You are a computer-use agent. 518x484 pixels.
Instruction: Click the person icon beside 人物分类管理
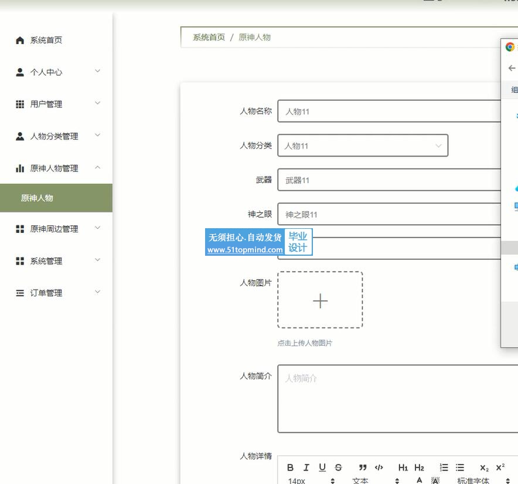[x=20, y=136]
